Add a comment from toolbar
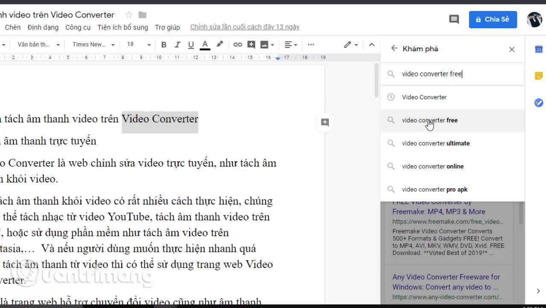 251,44
